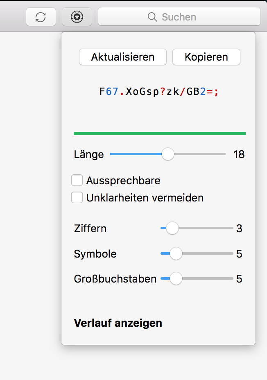Click the generated password text
This screenshot has width=267, height=380.
(159, 92)
